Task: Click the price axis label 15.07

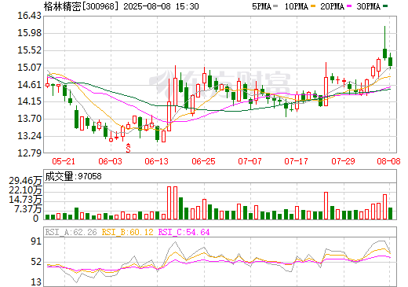Action: coord(29,68)
